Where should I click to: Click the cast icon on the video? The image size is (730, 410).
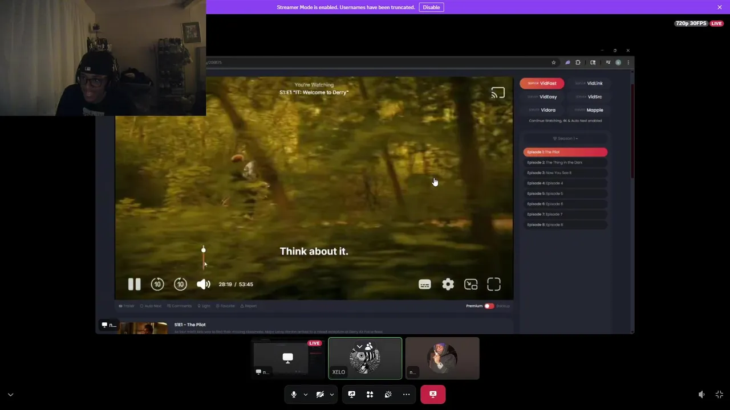pos(498,93)
